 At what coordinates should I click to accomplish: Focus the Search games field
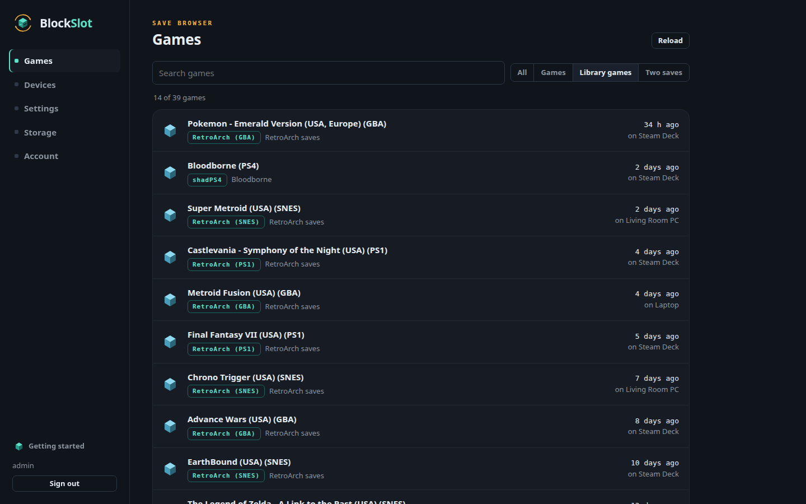pyautogui.click(x=329, y=73)
